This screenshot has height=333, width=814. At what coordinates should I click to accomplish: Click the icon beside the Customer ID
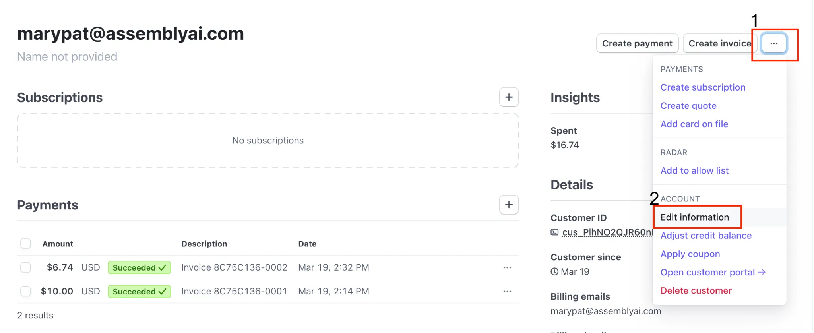pos(554,232)
